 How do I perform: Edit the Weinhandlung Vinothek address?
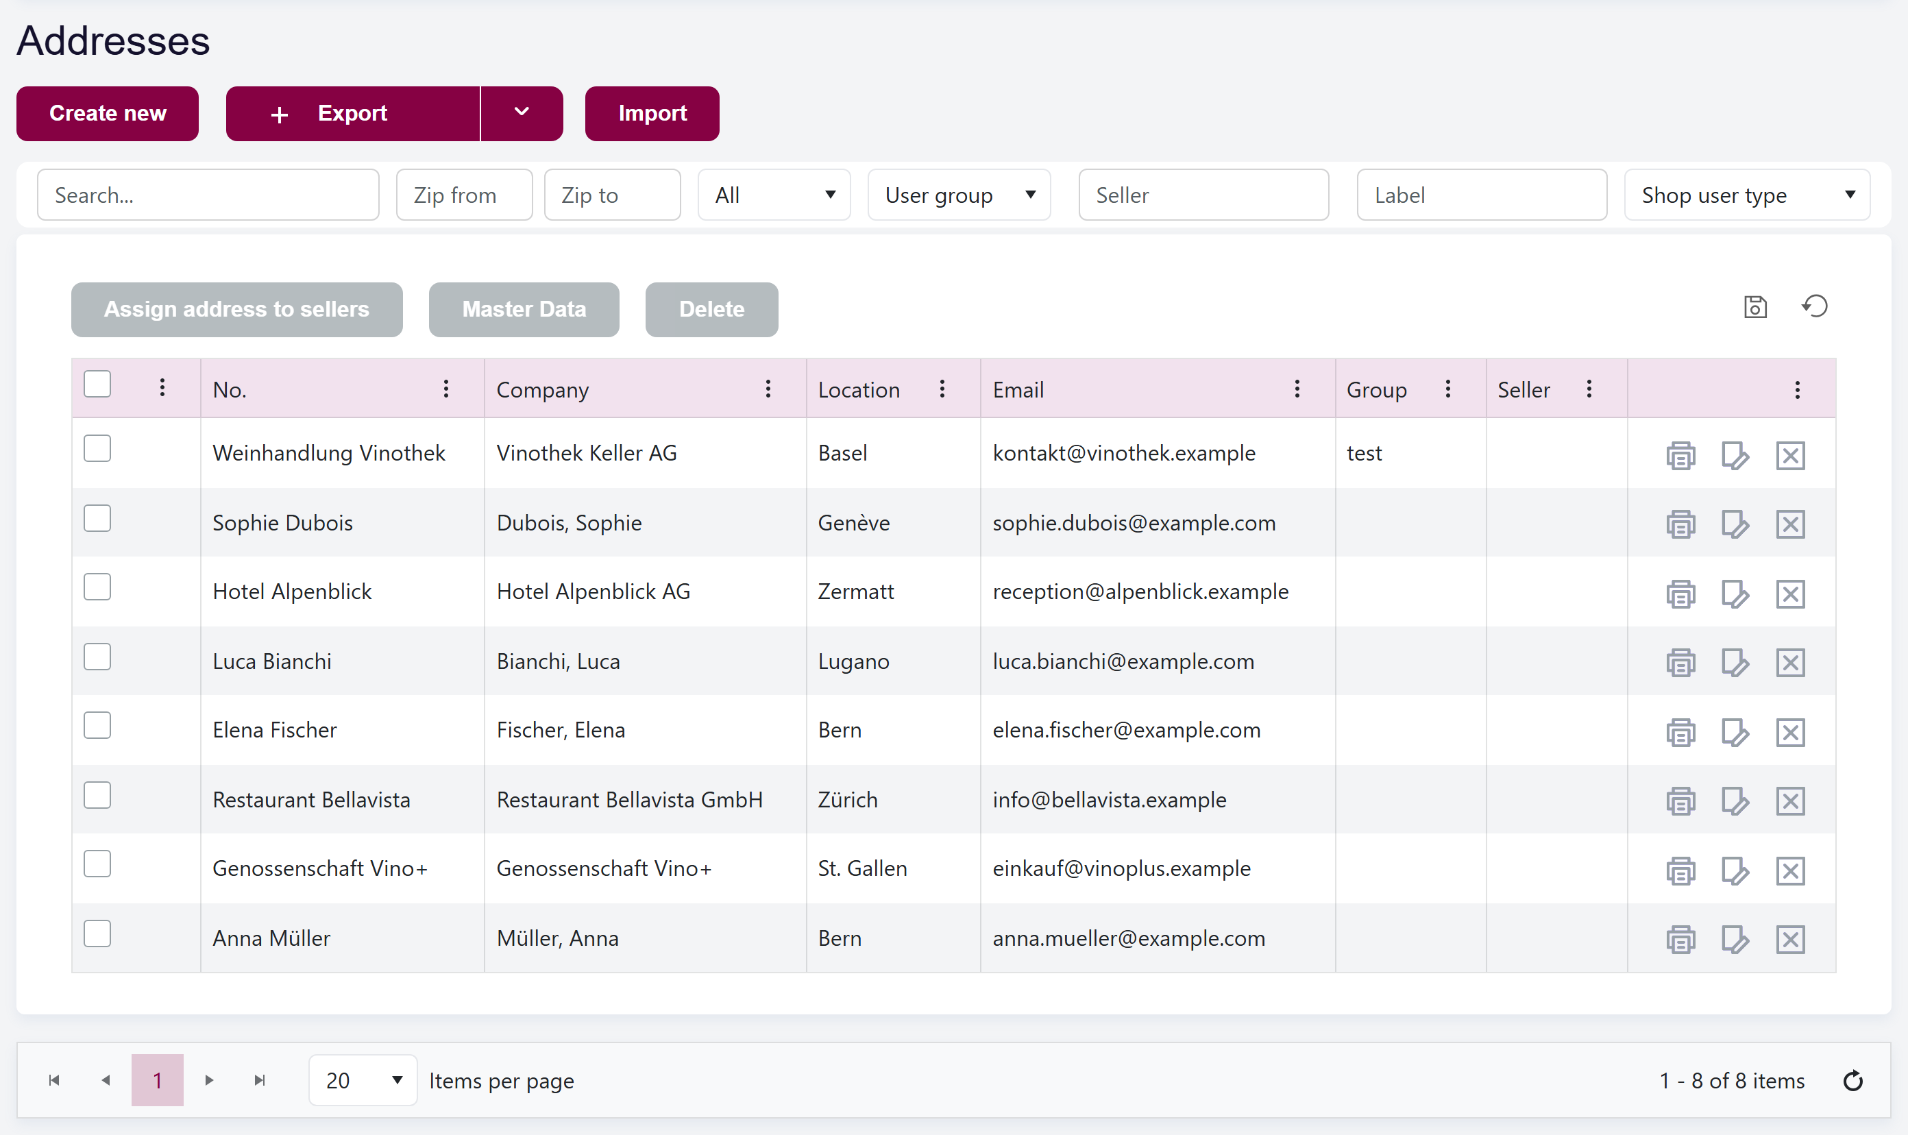tap(1735, 456)
